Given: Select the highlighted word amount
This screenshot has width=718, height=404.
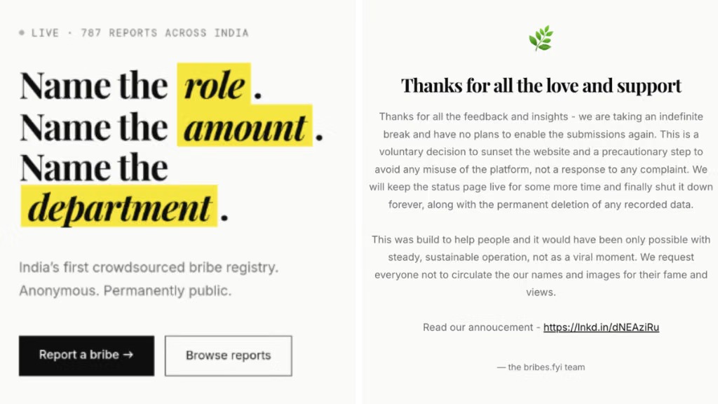Looking at the screenshot, I should coord(245,126).
